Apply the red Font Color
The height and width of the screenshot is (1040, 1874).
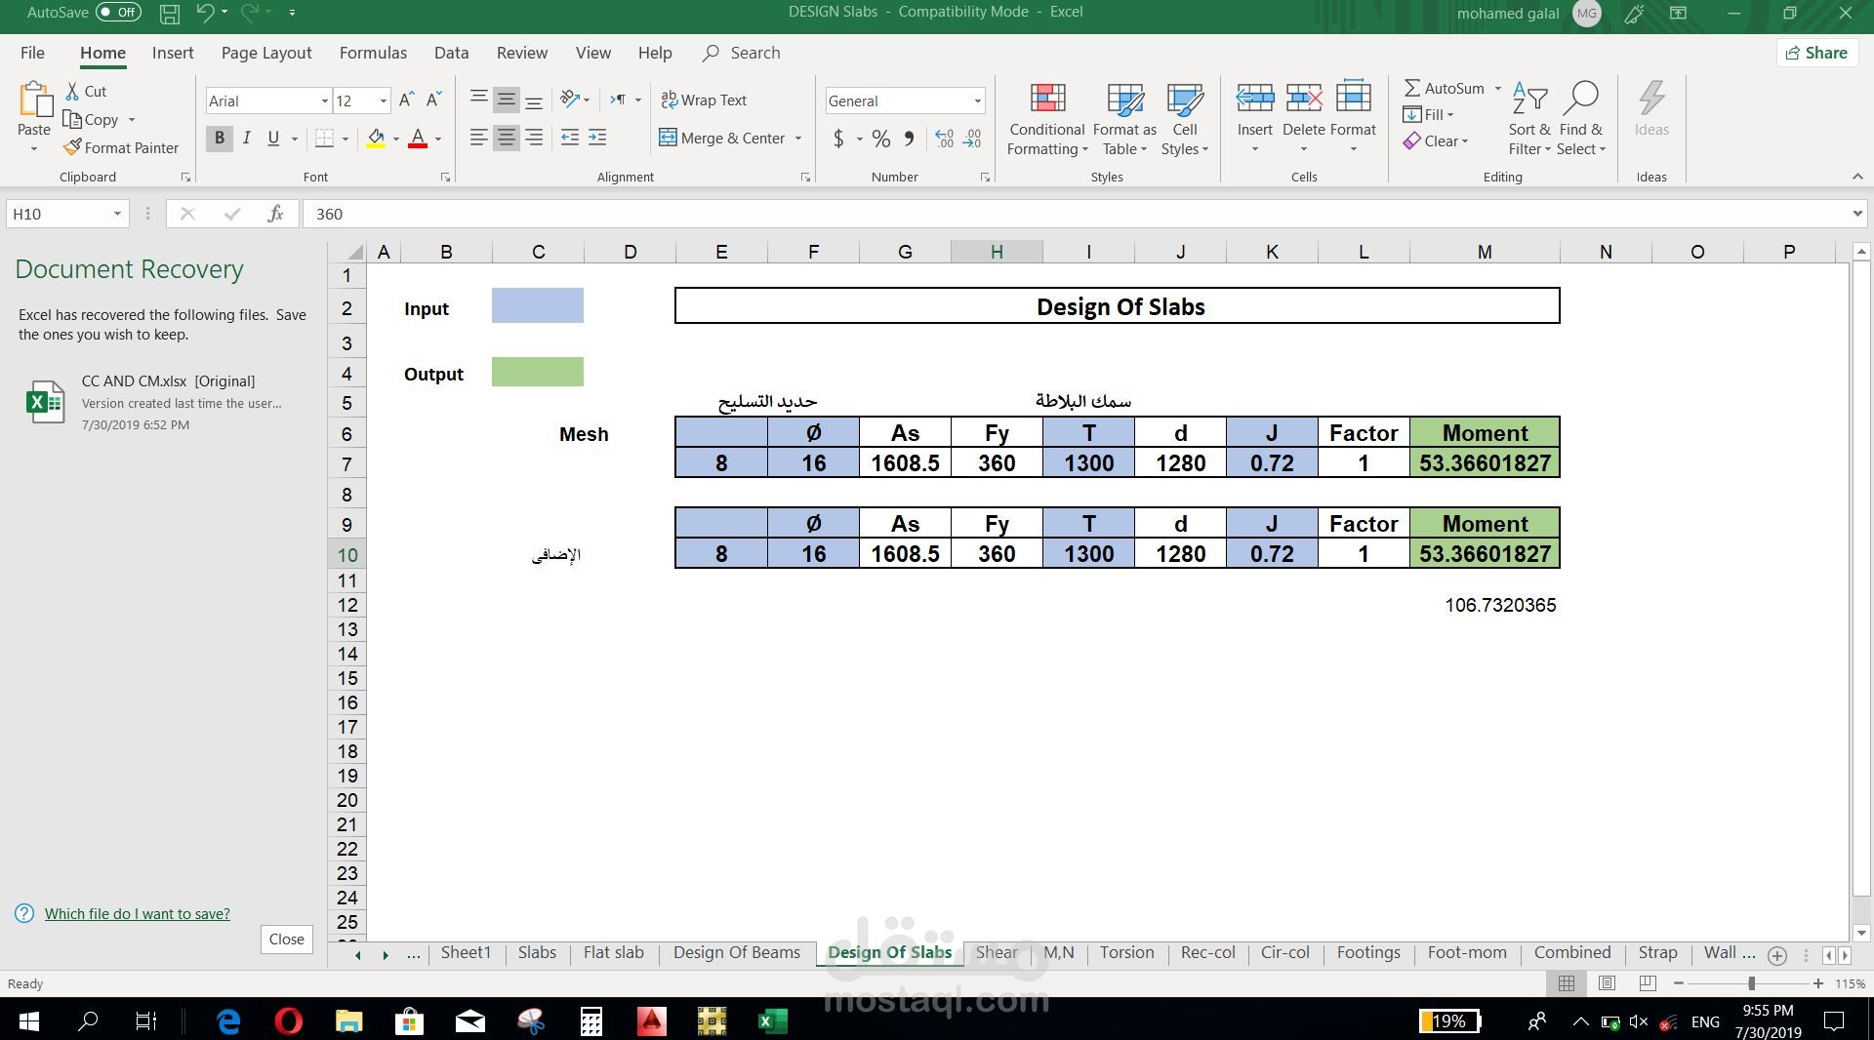(418, 139)
